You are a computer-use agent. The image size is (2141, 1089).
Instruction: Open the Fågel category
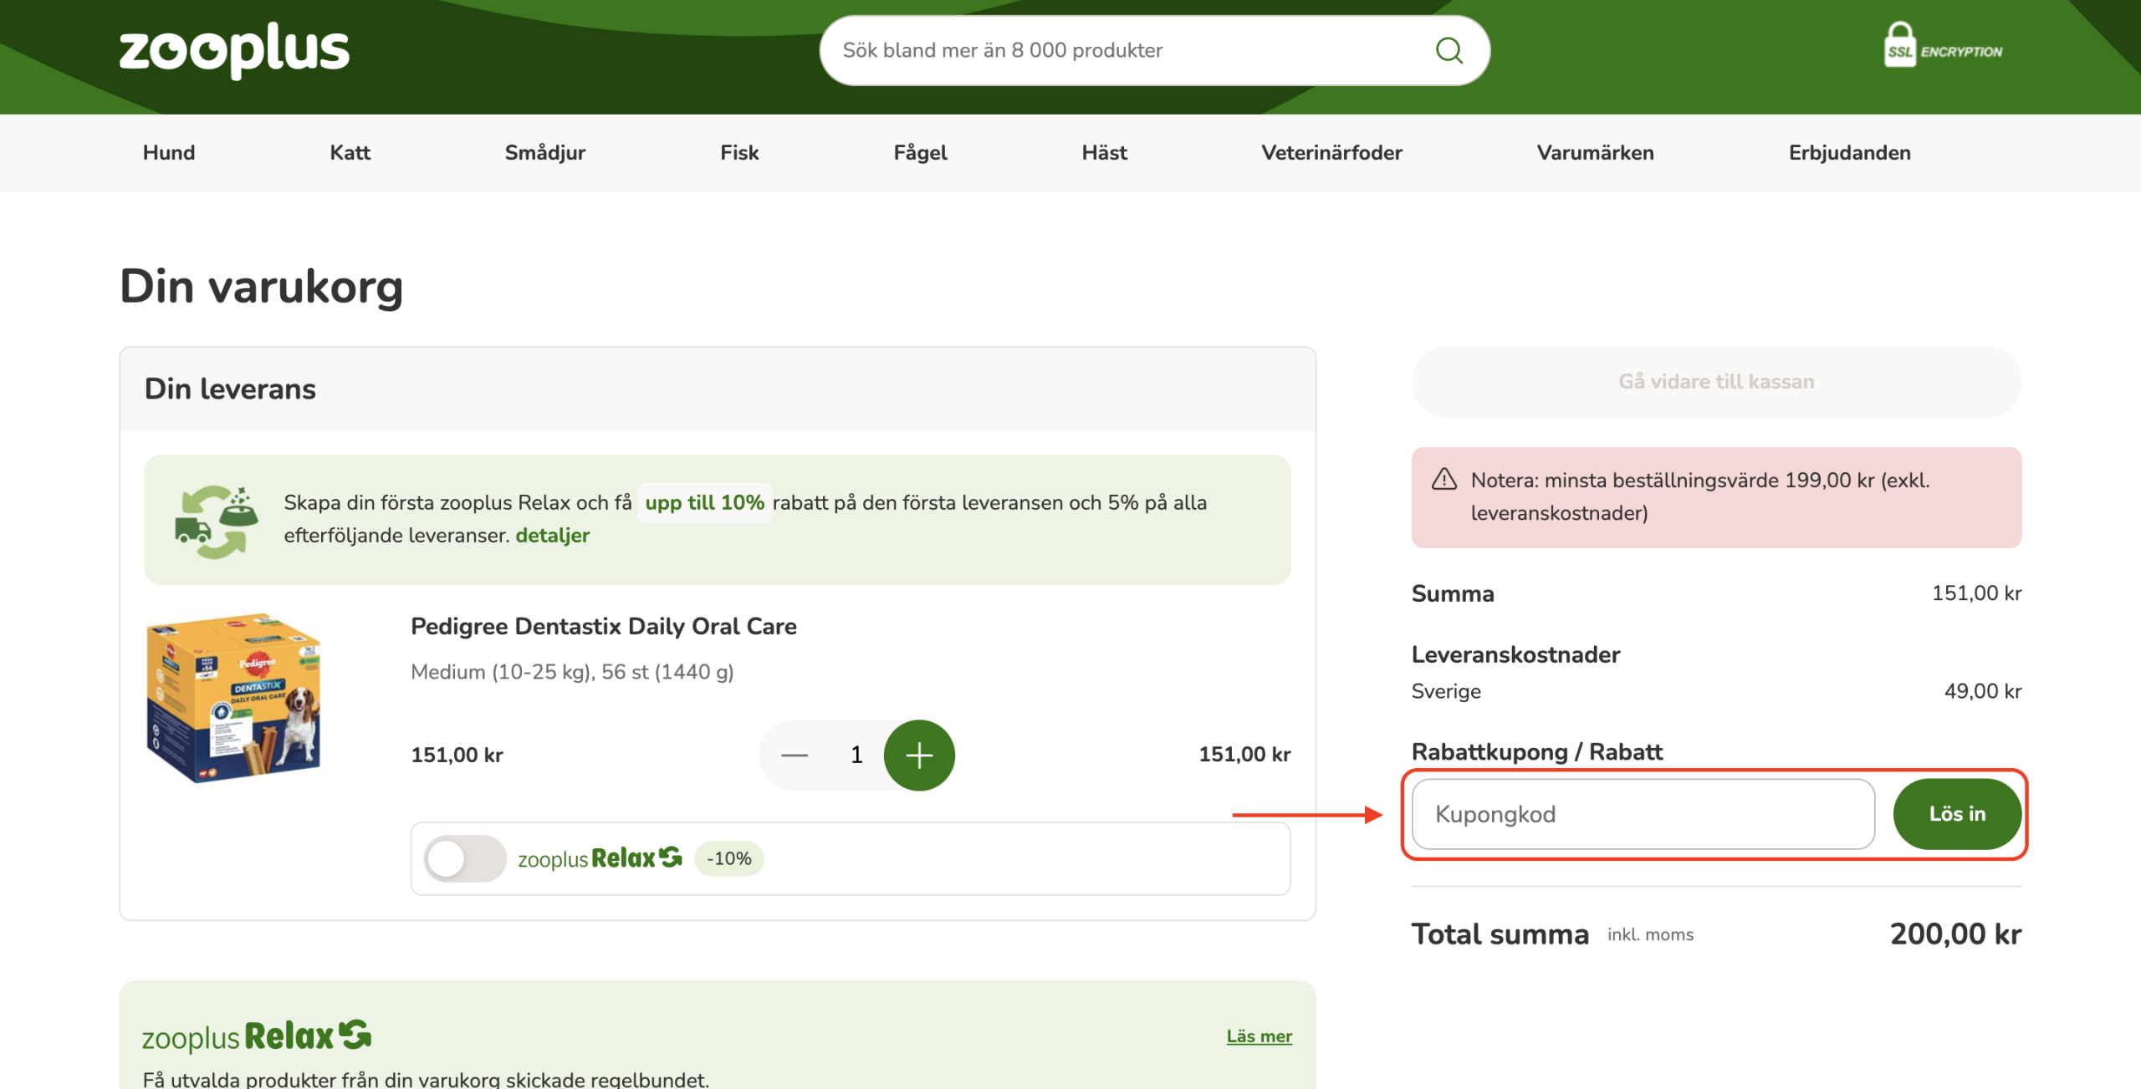920,152
